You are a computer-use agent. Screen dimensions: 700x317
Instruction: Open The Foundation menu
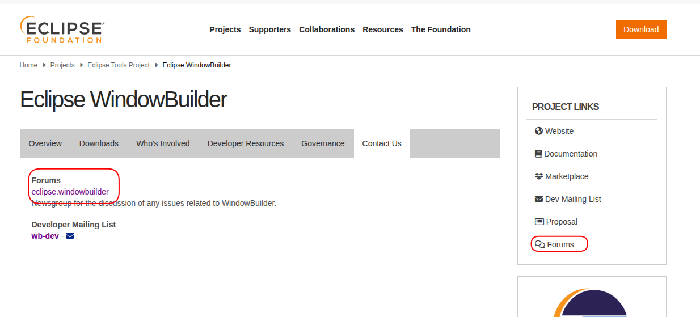[x=441, y=29]
